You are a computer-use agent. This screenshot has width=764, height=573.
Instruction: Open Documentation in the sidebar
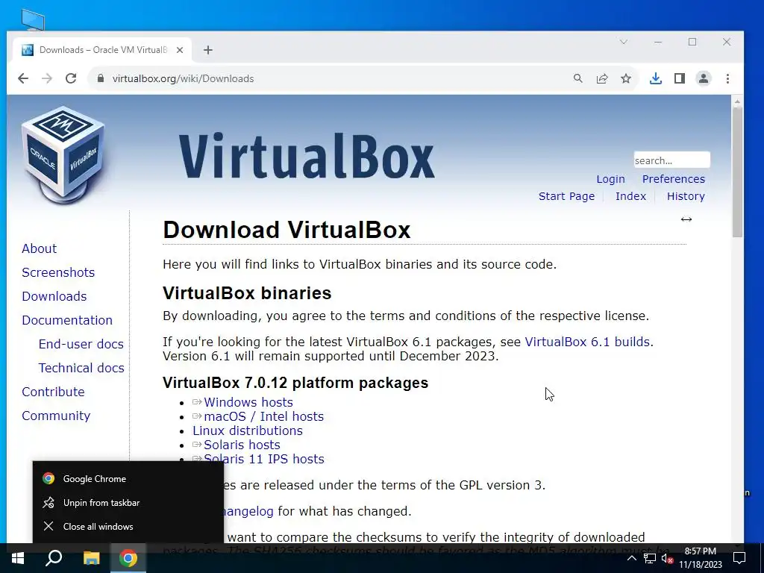(x=67, y=320)
